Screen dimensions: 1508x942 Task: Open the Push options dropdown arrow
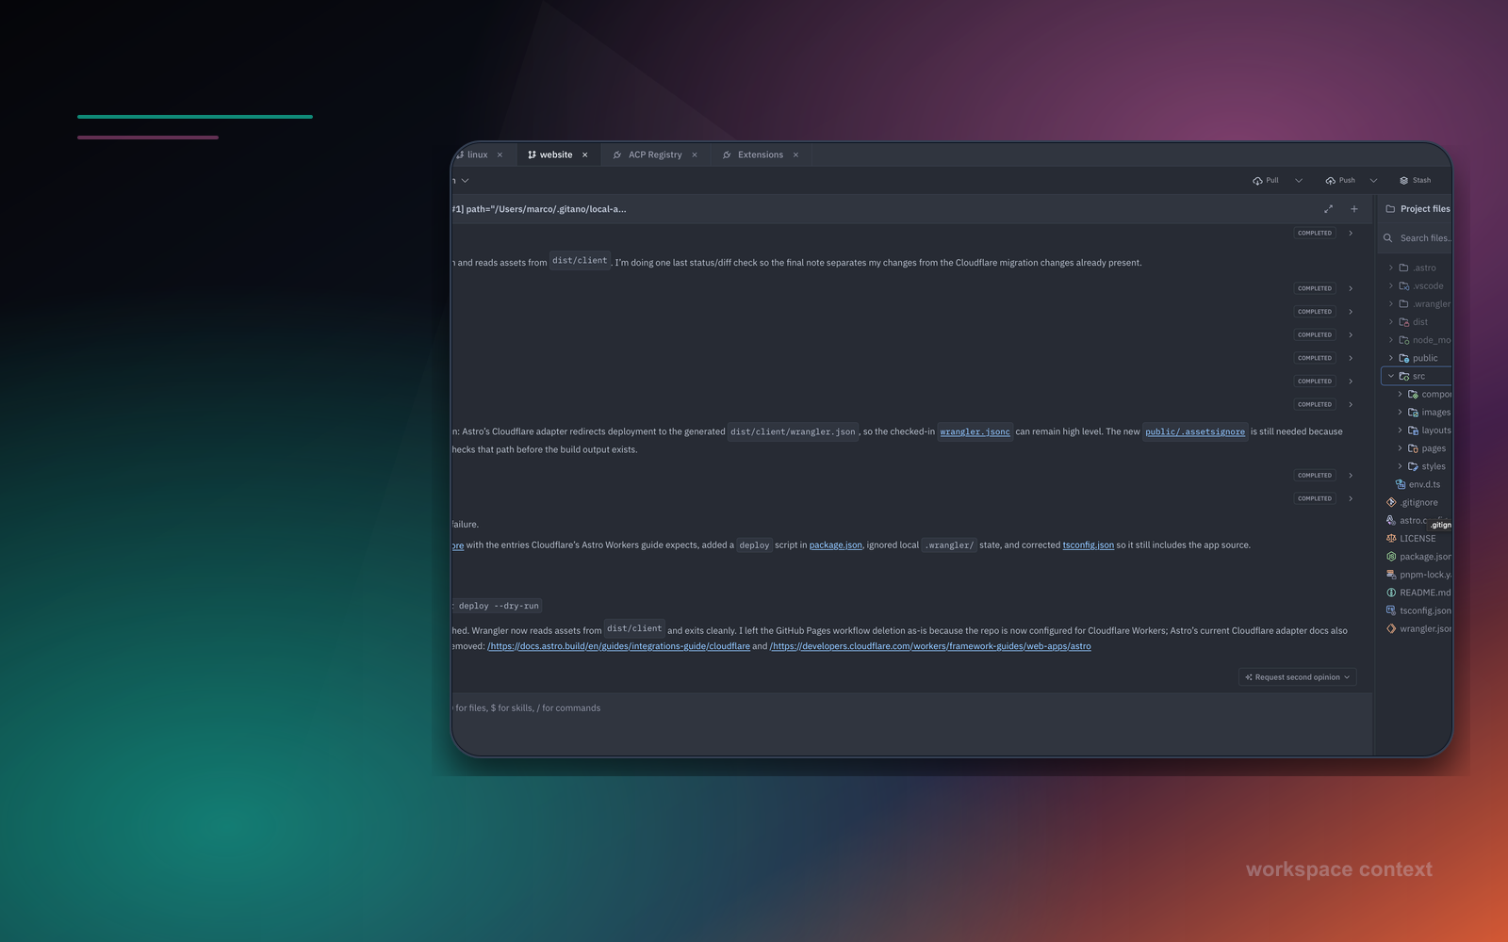click(1373, 181)
